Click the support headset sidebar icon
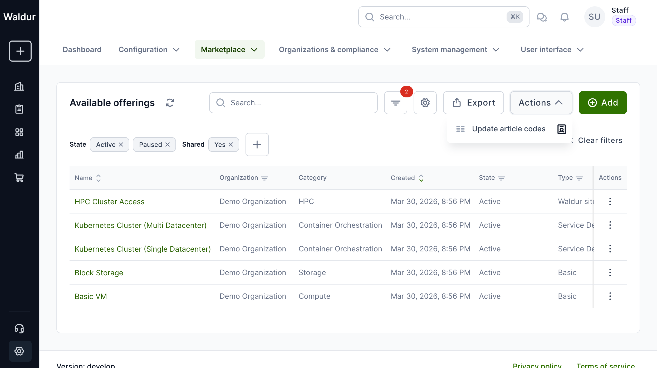 coord(19,328)
